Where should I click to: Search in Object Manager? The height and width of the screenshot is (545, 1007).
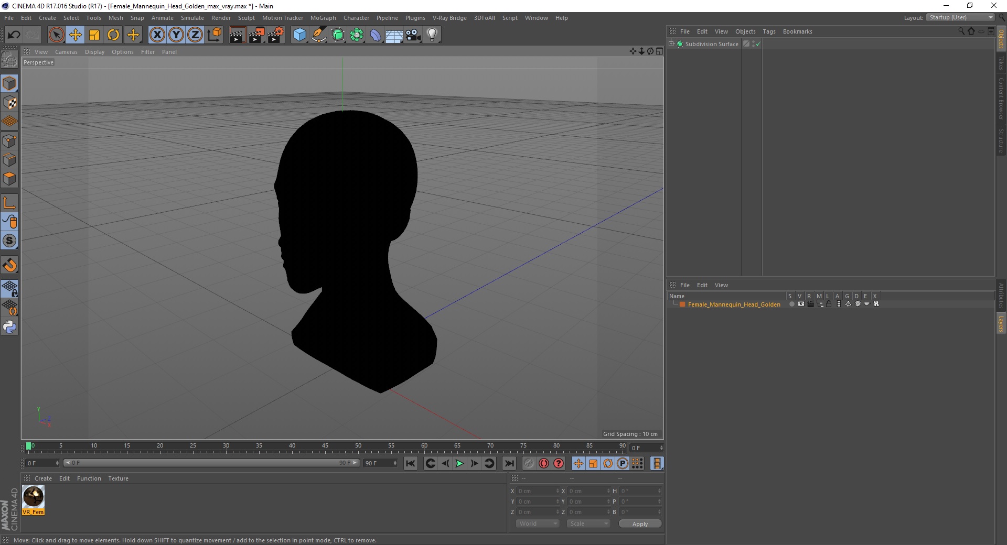click(x=961, y=31)
